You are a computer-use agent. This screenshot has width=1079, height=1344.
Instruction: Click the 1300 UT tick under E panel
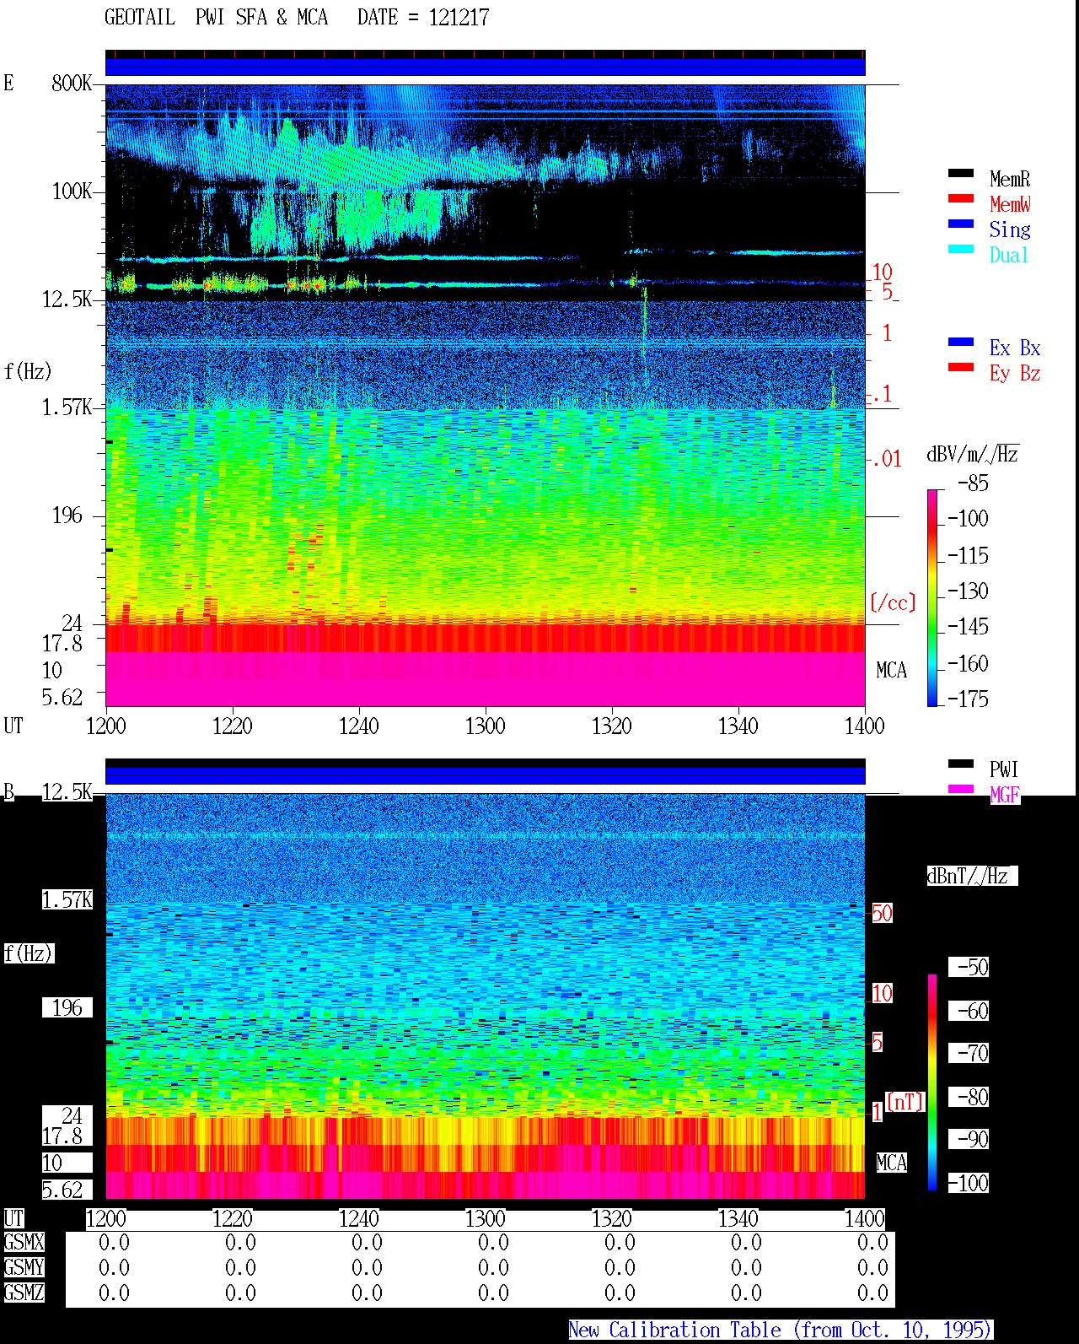(x=486, y=726)
